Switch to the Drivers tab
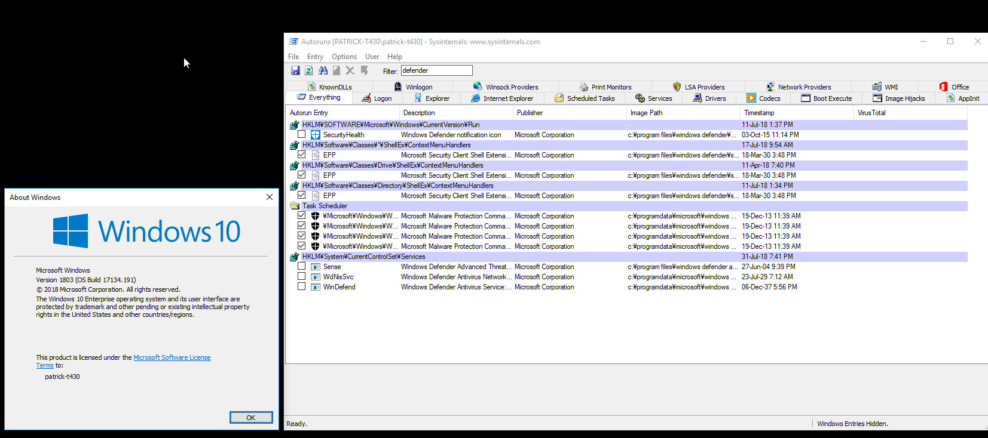The height and width of the screenshot is (438, 988). tap(709, 98)
